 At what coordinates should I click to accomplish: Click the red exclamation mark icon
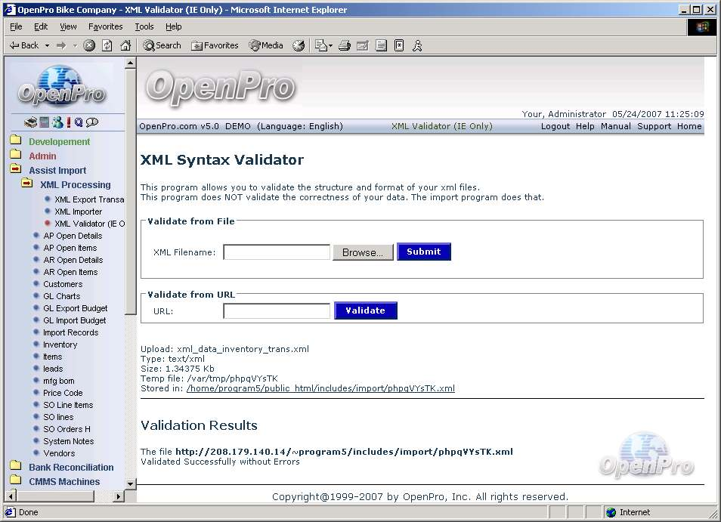[68, 122]
